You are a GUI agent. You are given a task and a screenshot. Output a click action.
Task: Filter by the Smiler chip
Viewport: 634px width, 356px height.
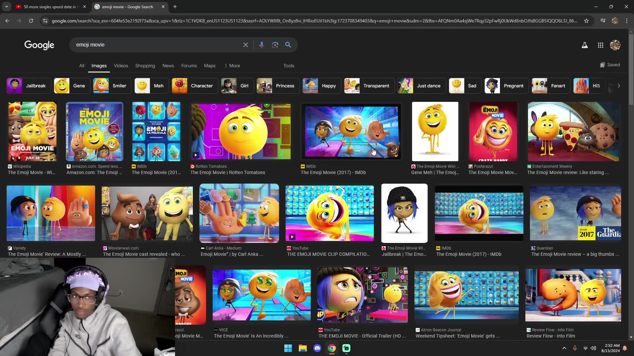(x=112, y=86)
